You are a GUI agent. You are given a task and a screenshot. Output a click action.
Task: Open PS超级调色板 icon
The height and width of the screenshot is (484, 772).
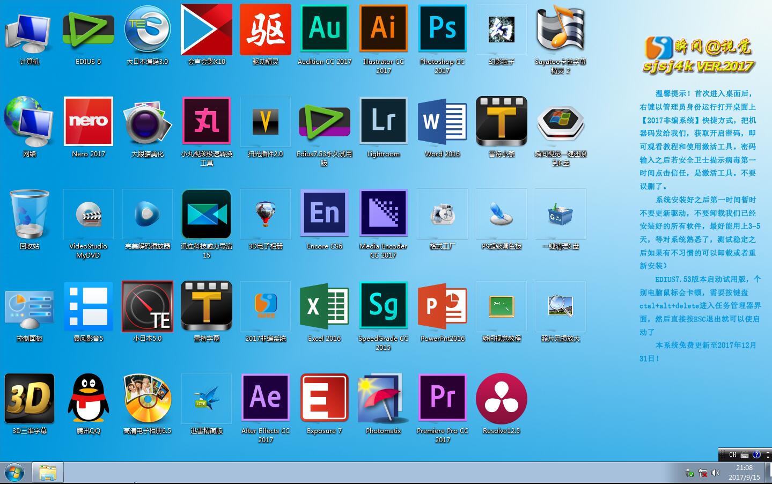click(502, 214)
